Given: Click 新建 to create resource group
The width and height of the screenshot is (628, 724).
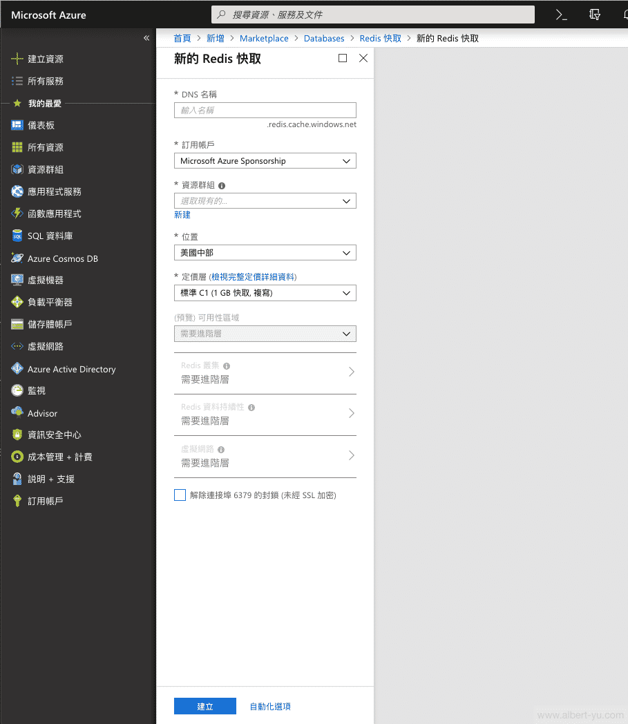Looking at the screenshot, I should tap(182, 215).
